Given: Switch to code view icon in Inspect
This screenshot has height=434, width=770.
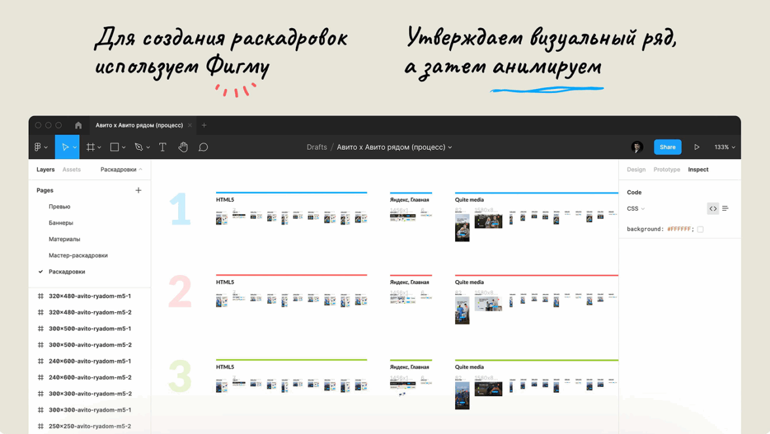Looking at the screenshot, I should click(x=713, y=209).
